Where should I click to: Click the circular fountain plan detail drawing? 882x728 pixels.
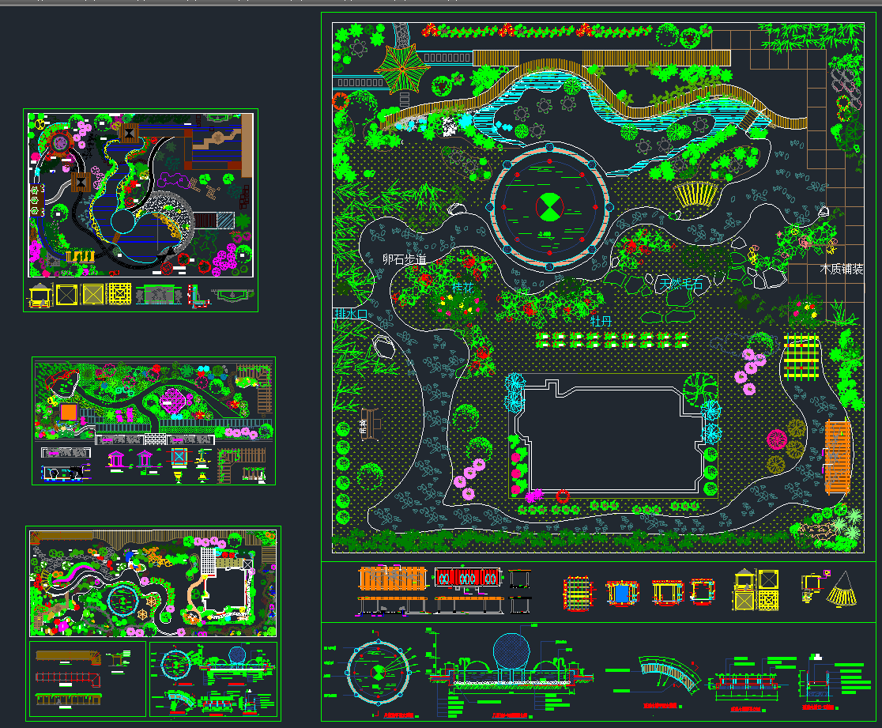[377, 673]
